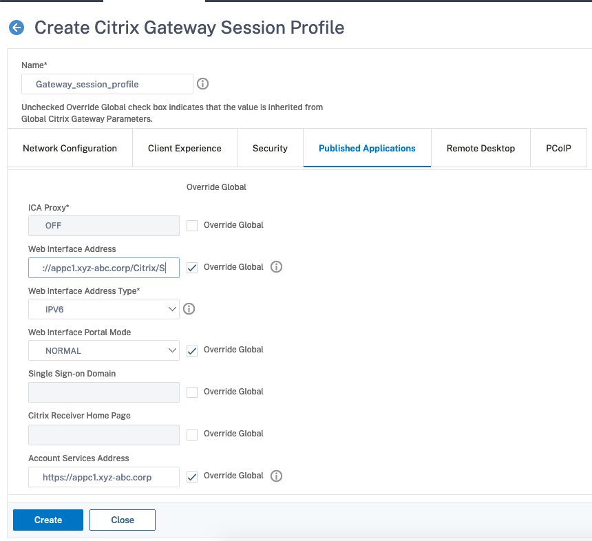This screenshot has width=592, height=541.
Task: Enable Override Global for ICA Proxy
Action: point(192,225)
